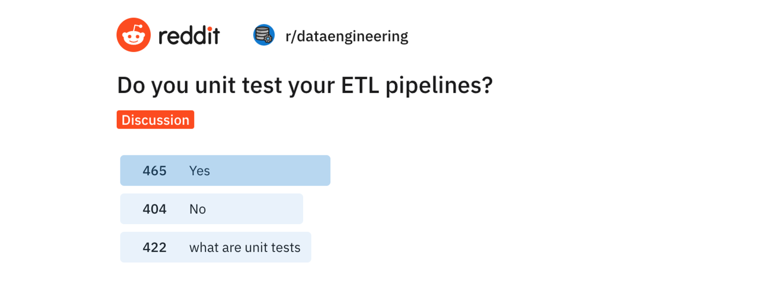Filter by the Discussion flair tag

tap(155, 120)
